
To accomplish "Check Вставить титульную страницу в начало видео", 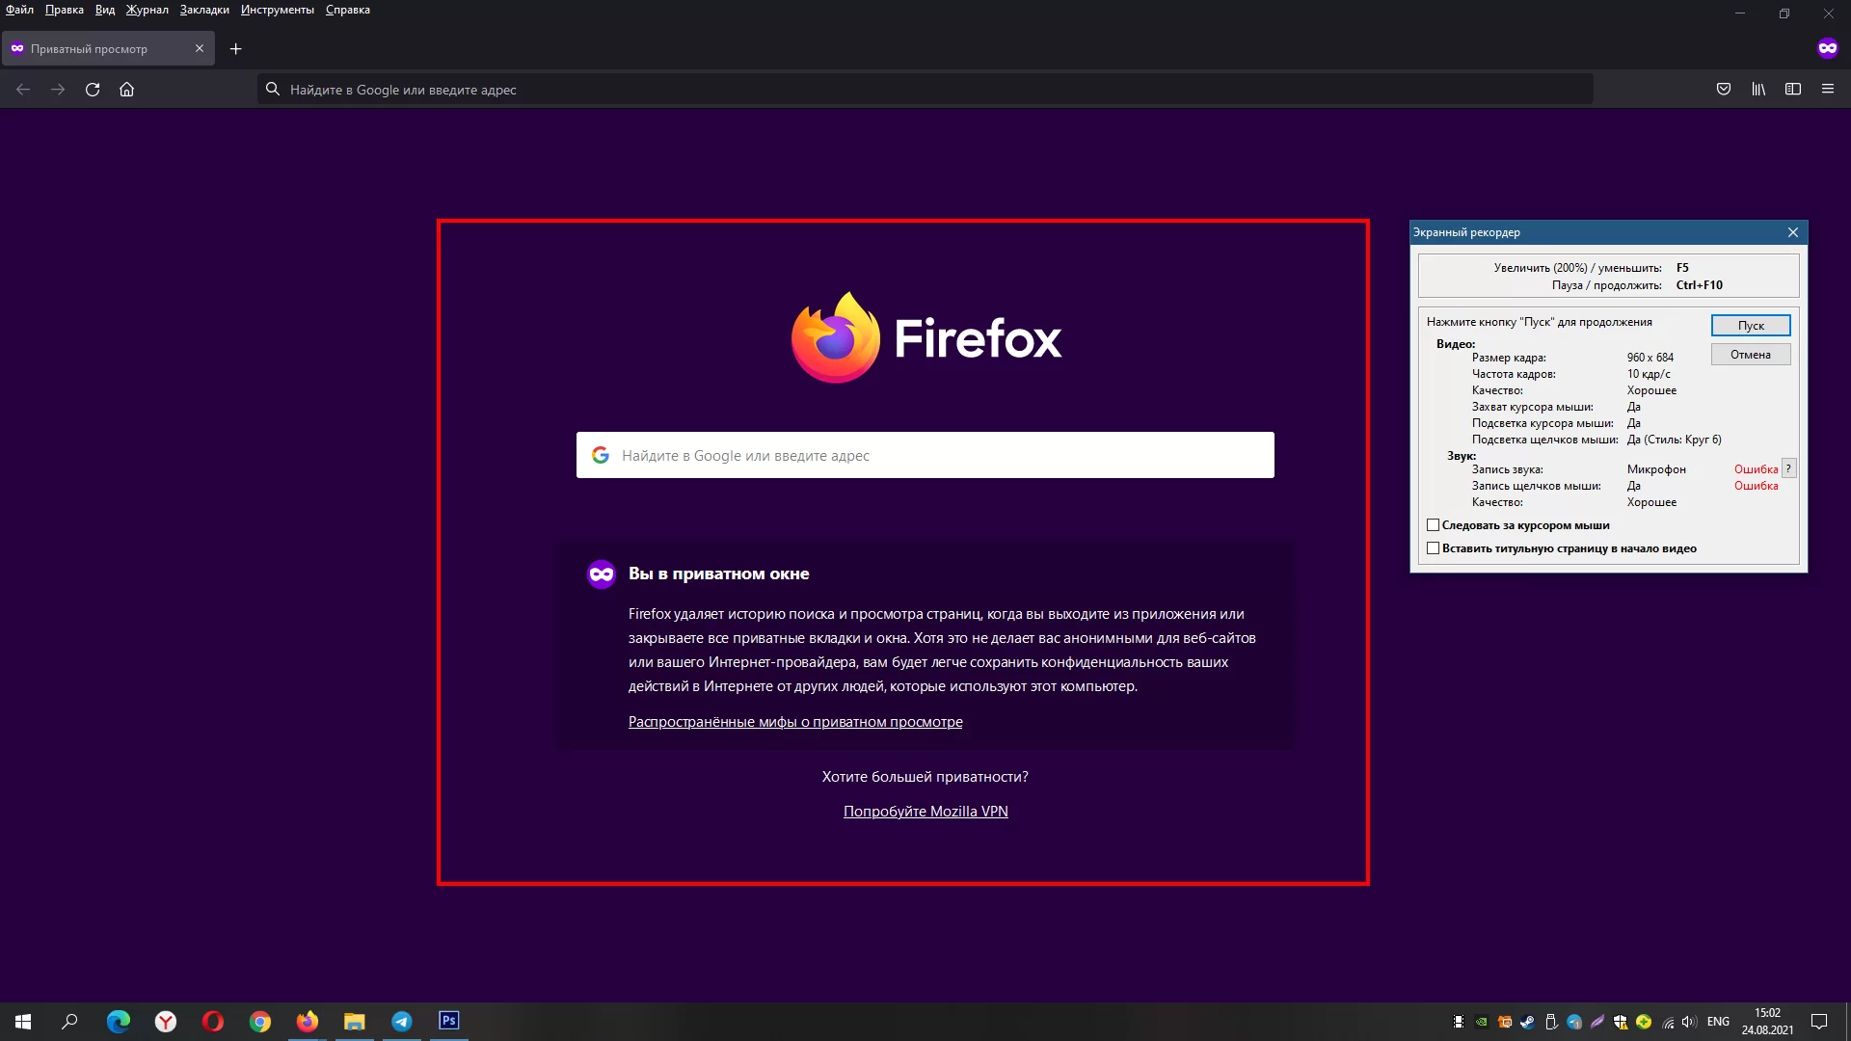I will click(x=1434, y=548).
